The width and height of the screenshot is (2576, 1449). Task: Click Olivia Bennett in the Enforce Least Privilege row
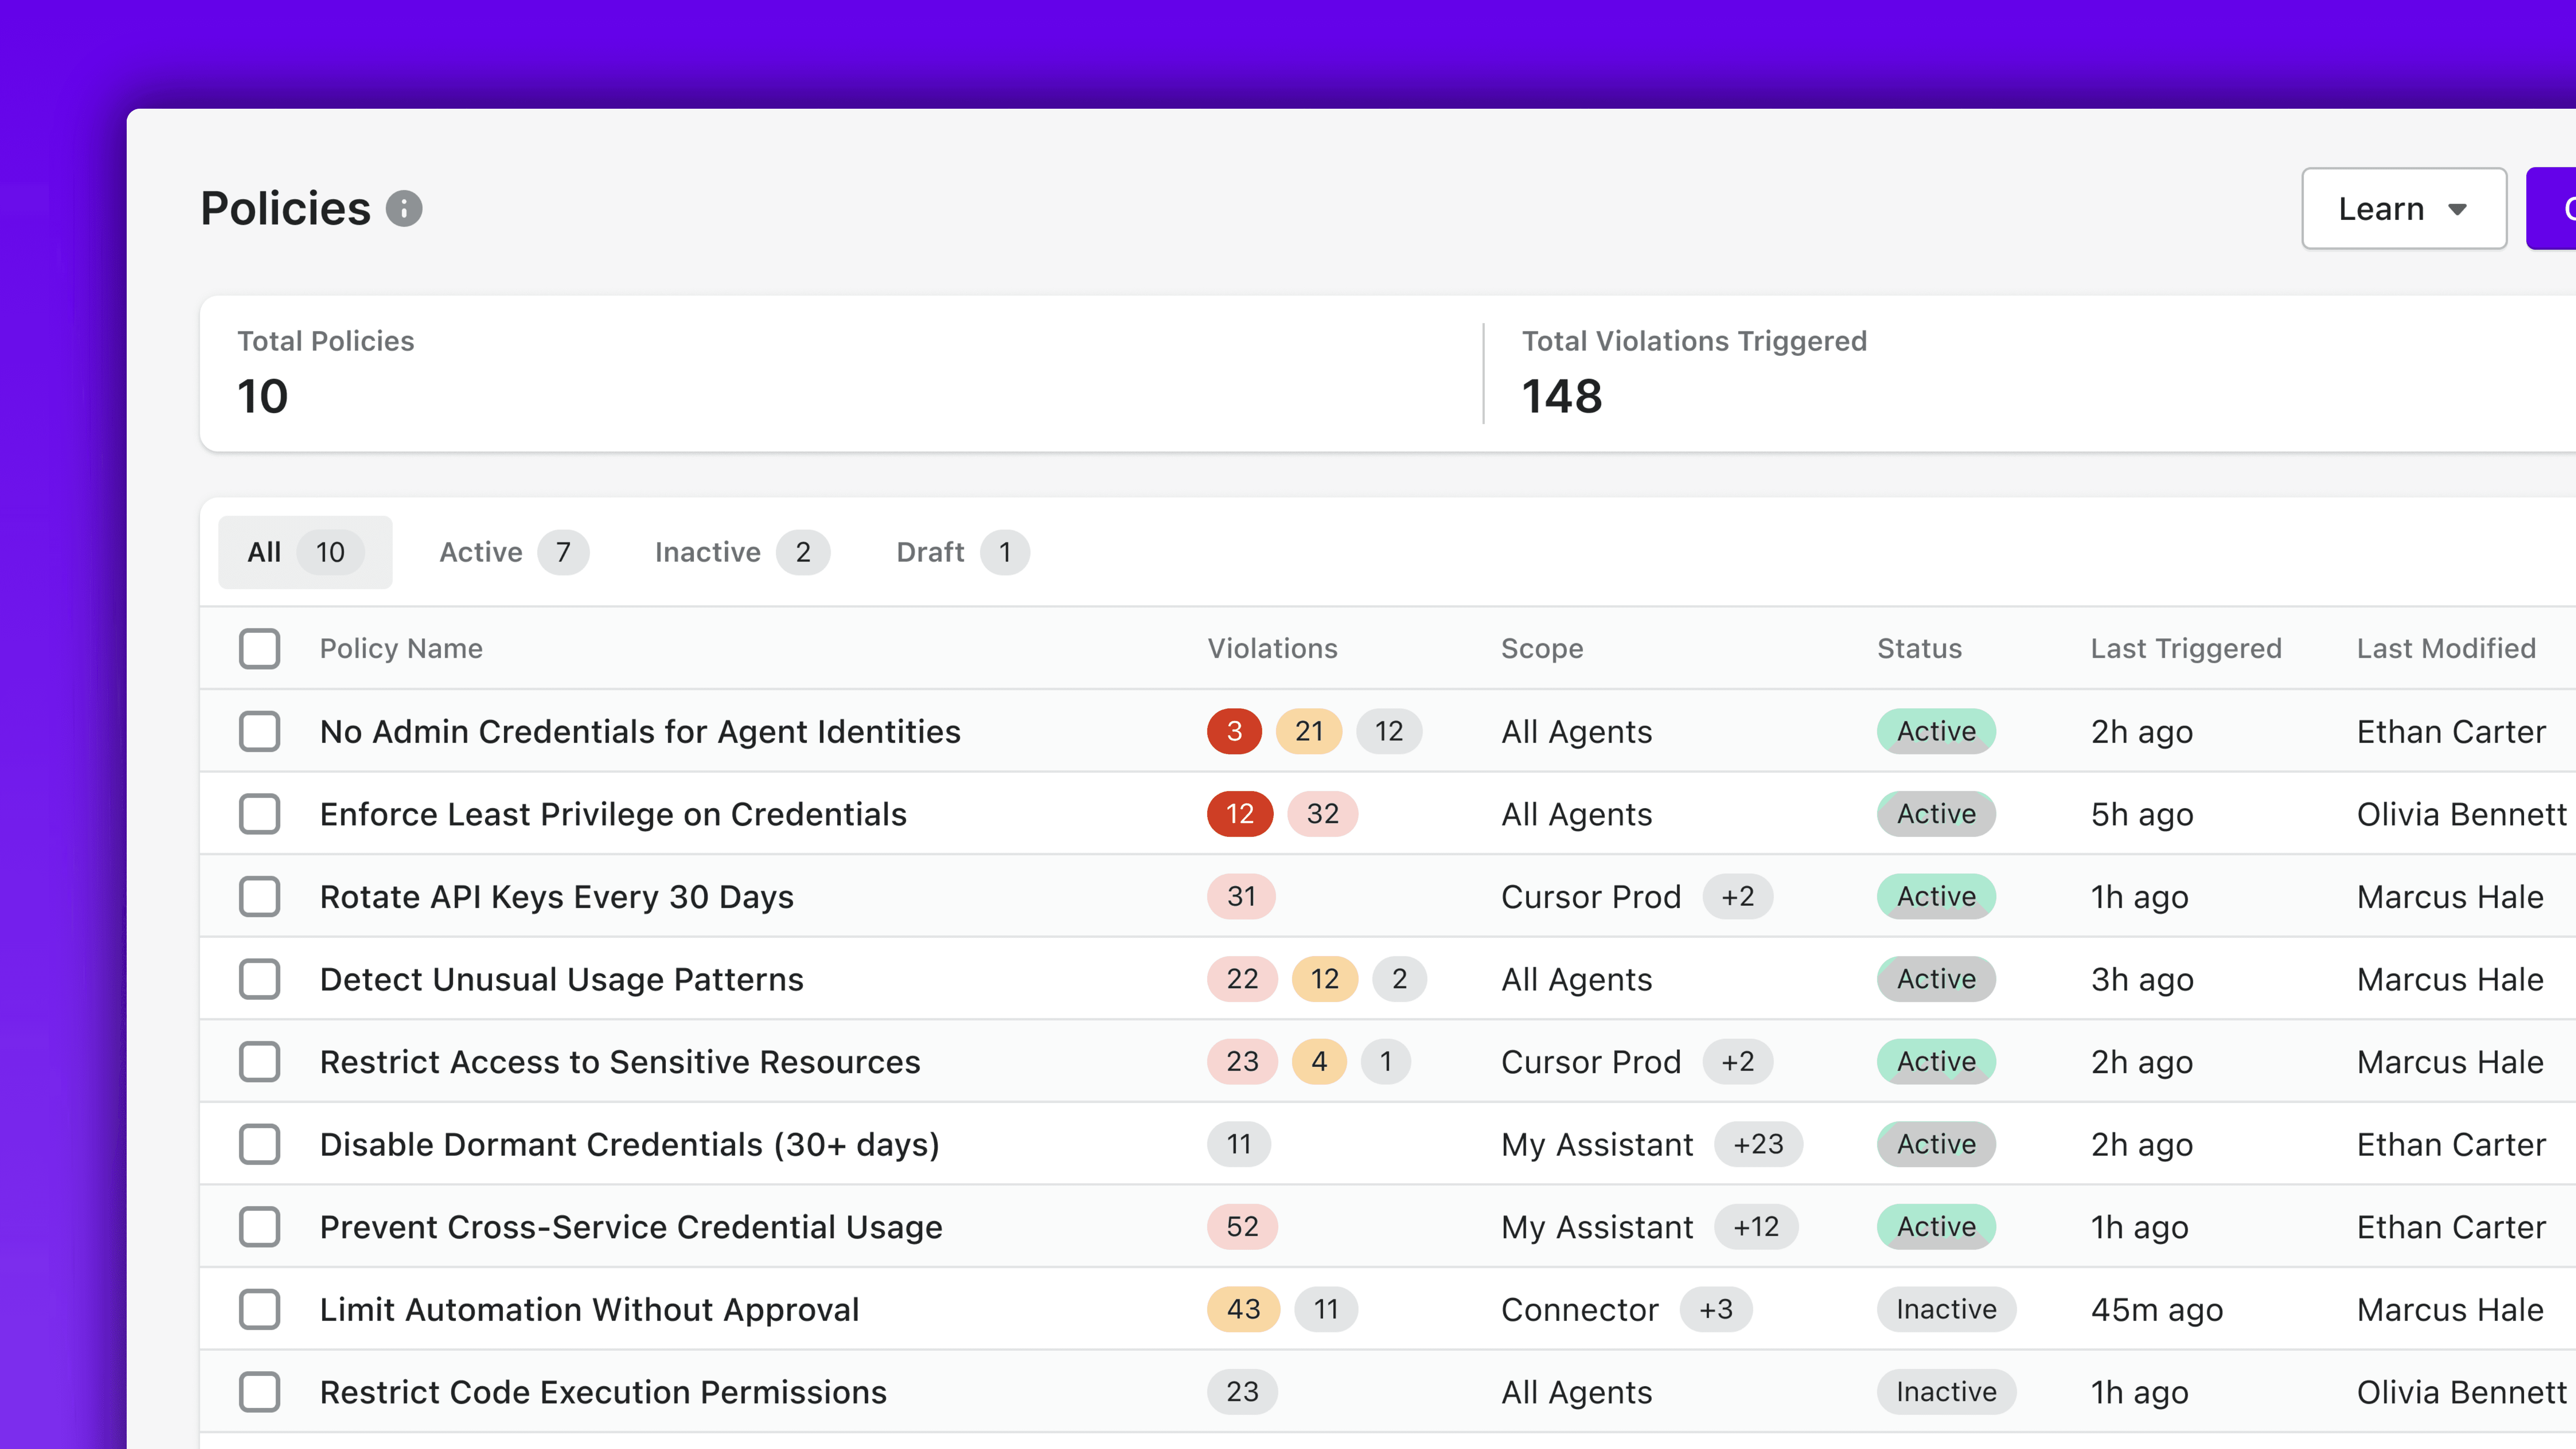[x=2461, y=814]
